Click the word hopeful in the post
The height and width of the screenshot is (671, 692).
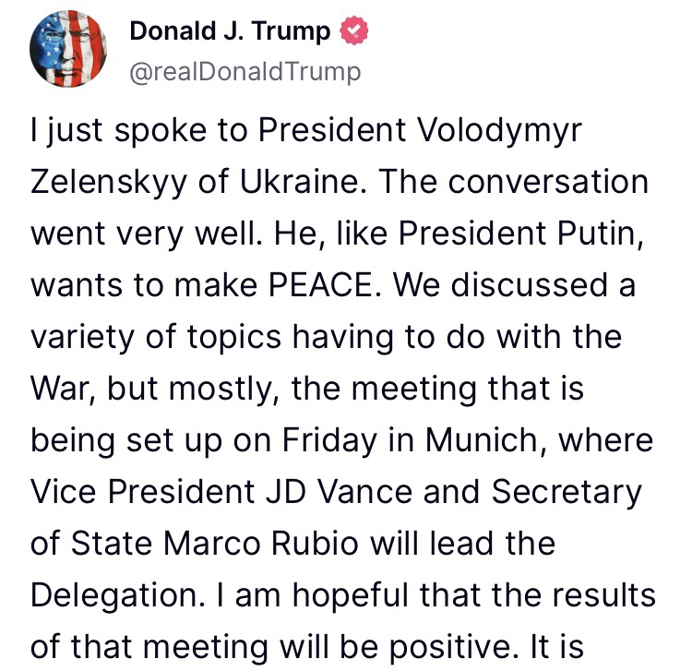[351, 596]
